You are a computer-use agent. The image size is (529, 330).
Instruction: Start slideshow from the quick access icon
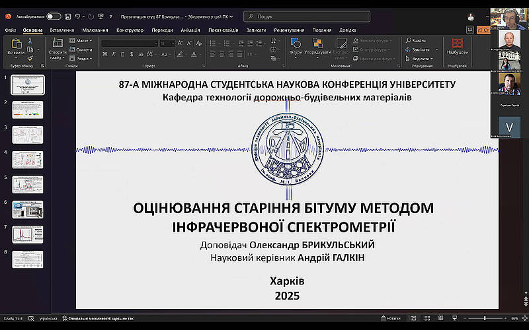coord(101,16)
